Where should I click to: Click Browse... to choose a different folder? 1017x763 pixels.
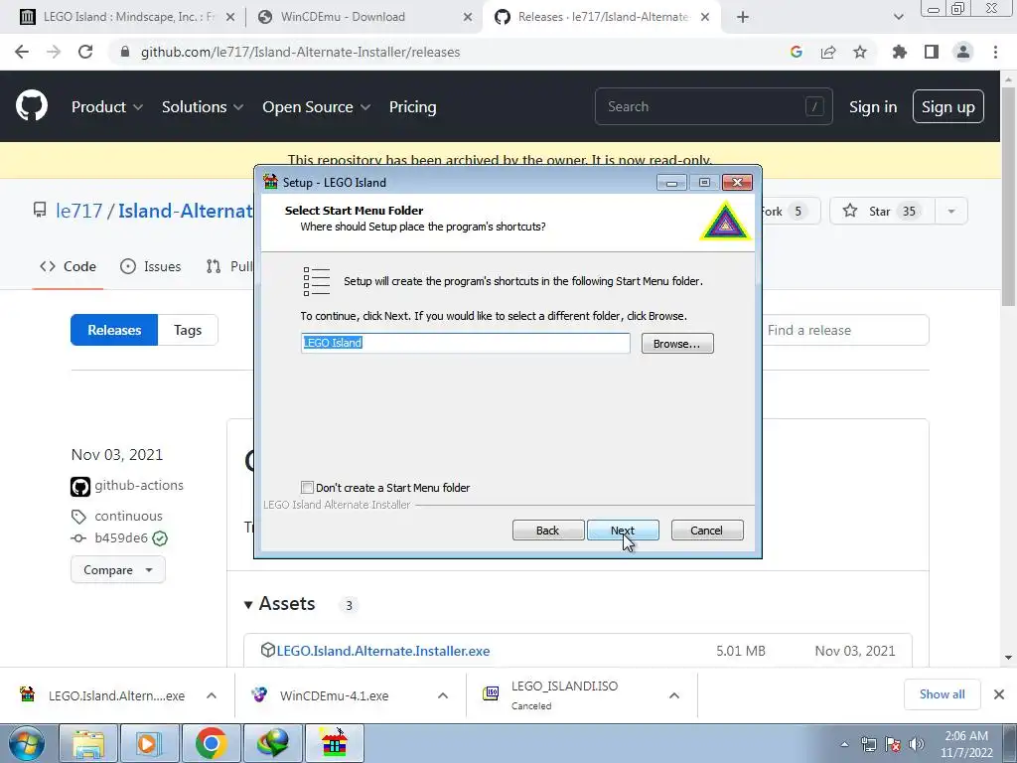point(677,343)
